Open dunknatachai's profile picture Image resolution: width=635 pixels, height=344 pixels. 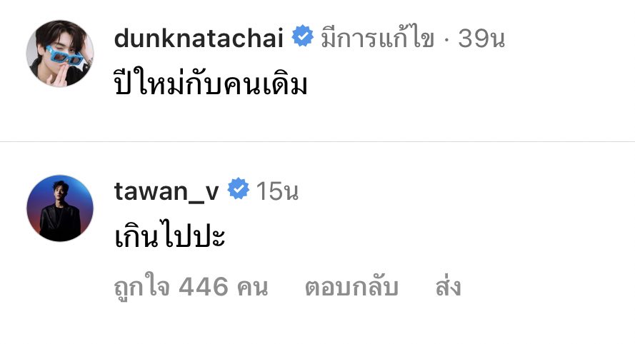click(x=60, y=54)
